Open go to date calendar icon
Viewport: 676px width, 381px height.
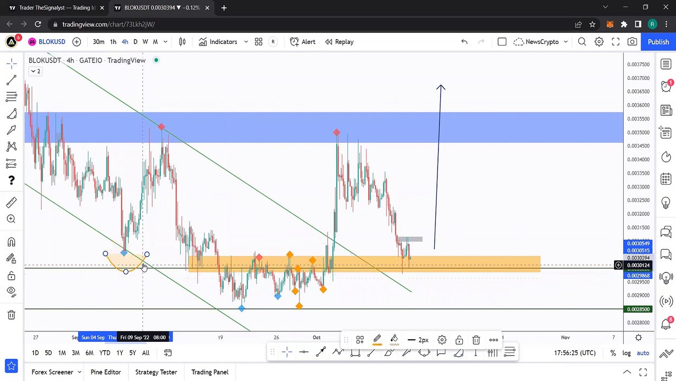coord(168,353)
